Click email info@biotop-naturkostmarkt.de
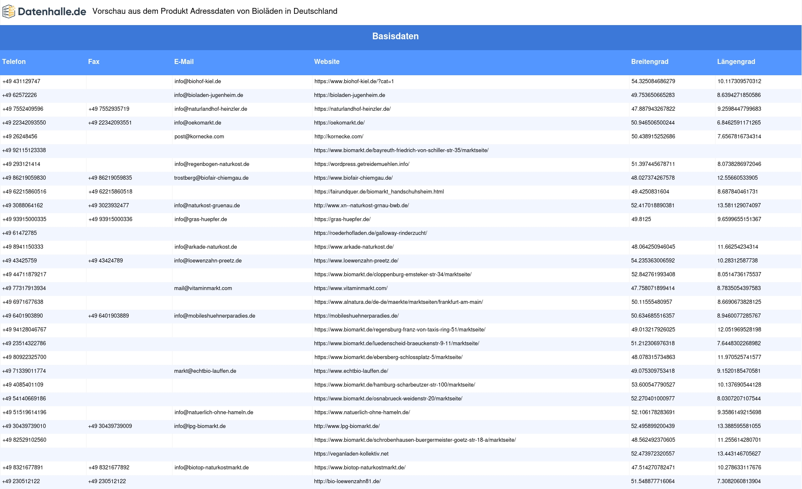The image size is (802, 489). [211, 468]
